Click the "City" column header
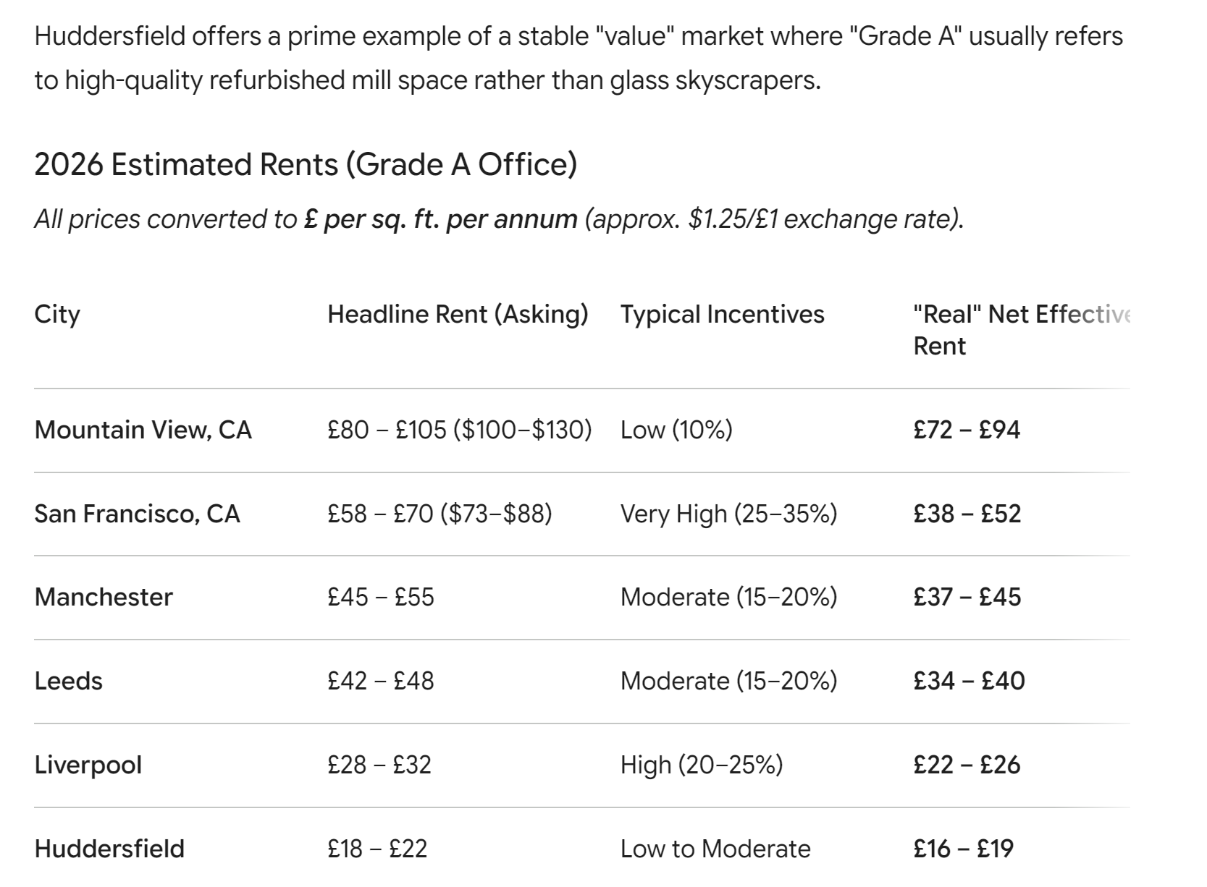The width and height of the screenshot is (1207, 887). [x=57, y=315]
